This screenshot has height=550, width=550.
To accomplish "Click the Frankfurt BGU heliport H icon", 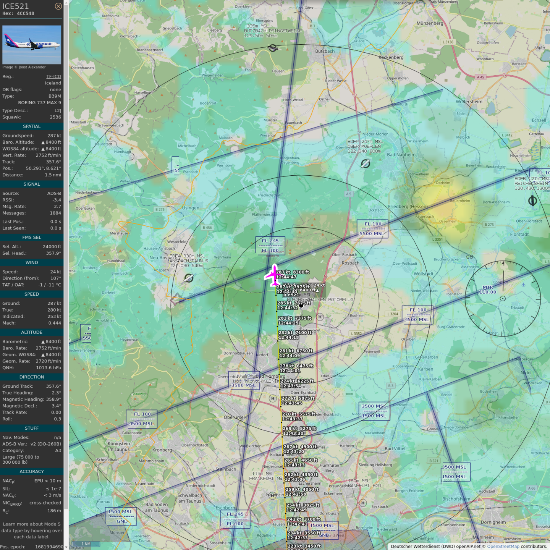I will coord(363,503).
